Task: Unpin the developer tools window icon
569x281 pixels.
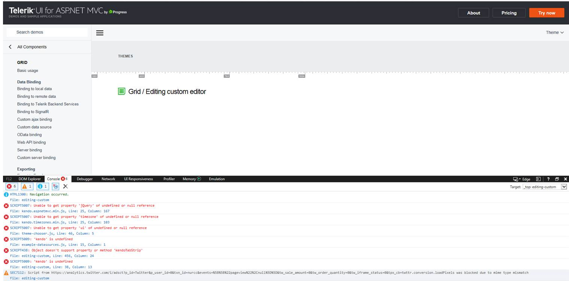Action: (557, 179)
